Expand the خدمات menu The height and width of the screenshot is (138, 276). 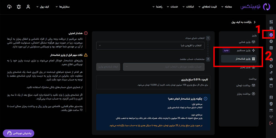(x=173, y=7)
